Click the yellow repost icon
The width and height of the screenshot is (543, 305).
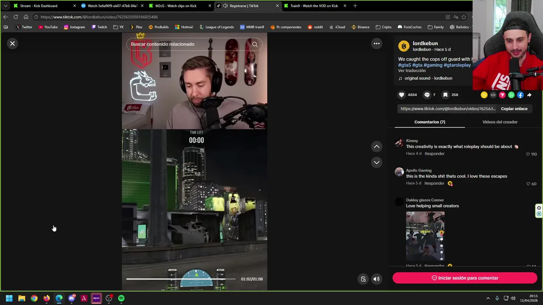tap(484, 95)
